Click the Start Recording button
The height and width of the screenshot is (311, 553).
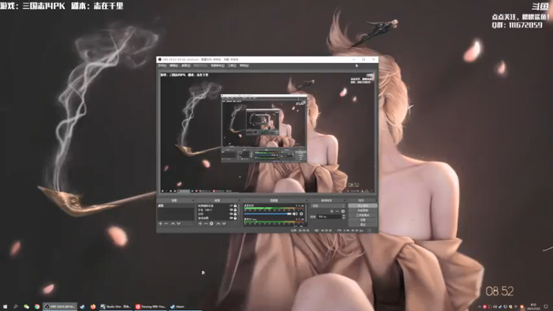[362, 211]
